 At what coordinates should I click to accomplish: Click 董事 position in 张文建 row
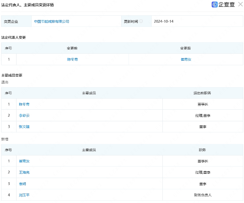pyautogui.click(x=203, y=127)
